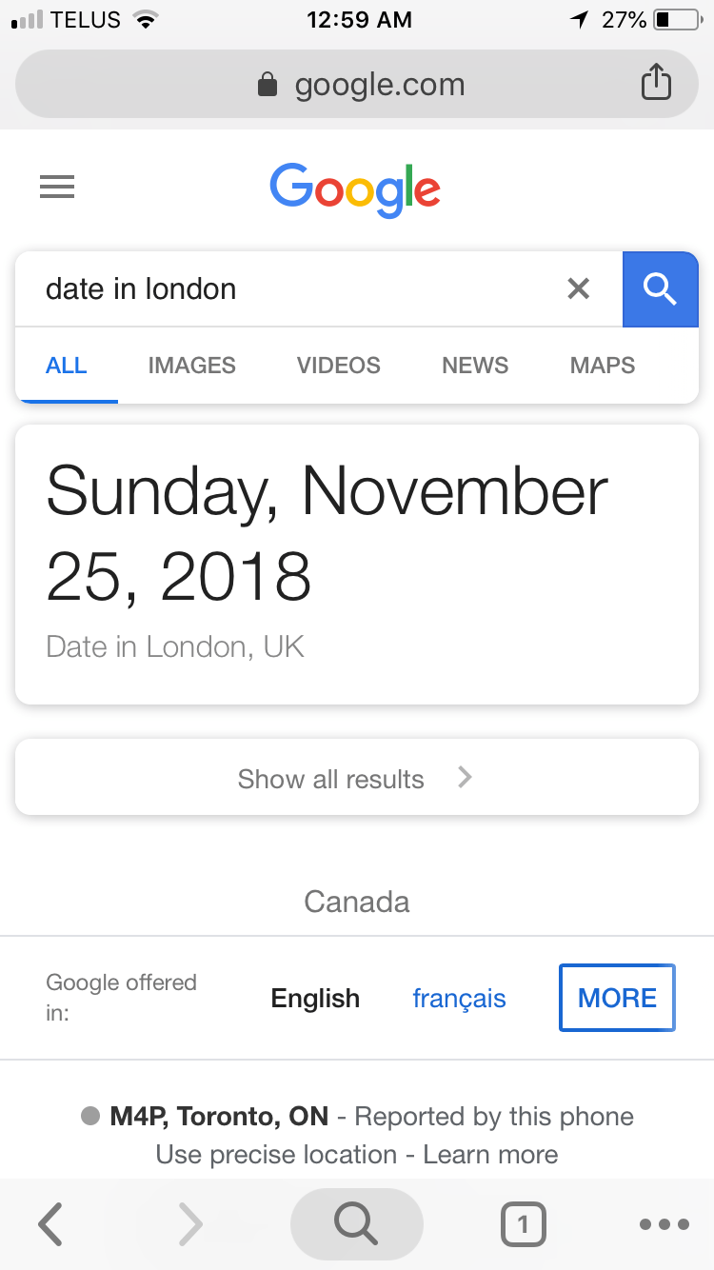
Task: Switch to the IMAGES tab
Action: coord(191,365)
